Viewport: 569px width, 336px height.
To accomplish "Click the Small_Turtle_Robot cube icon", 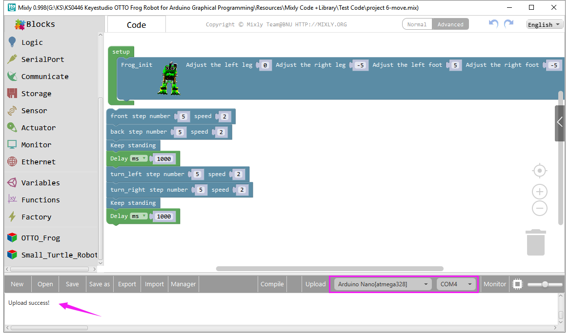I will pos(12,255).
